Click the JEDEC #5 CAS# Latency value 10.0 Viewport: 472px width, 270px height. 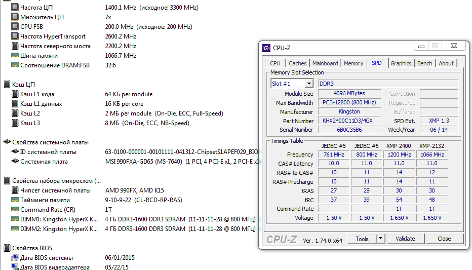click(x=334, y=164)
